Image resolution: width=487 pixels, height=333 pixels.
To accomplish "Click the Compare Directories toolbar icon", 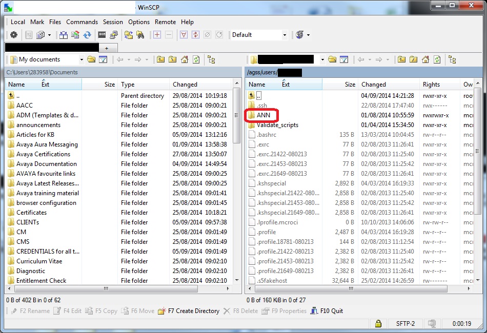I will [x=64, y=35].
